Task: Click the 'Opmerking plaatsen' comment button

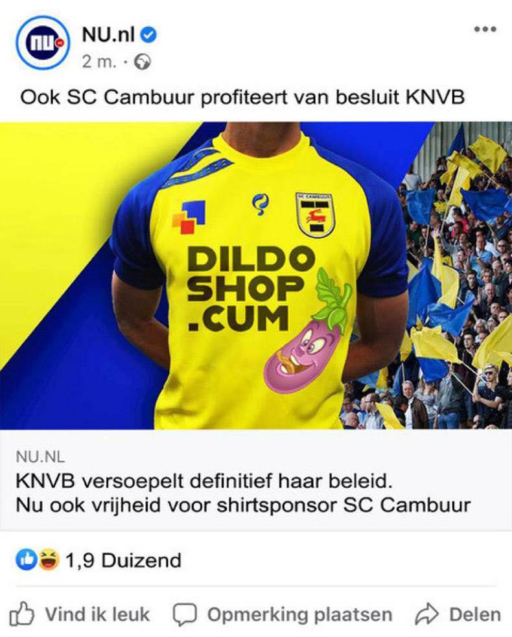Action: point(283,614)
